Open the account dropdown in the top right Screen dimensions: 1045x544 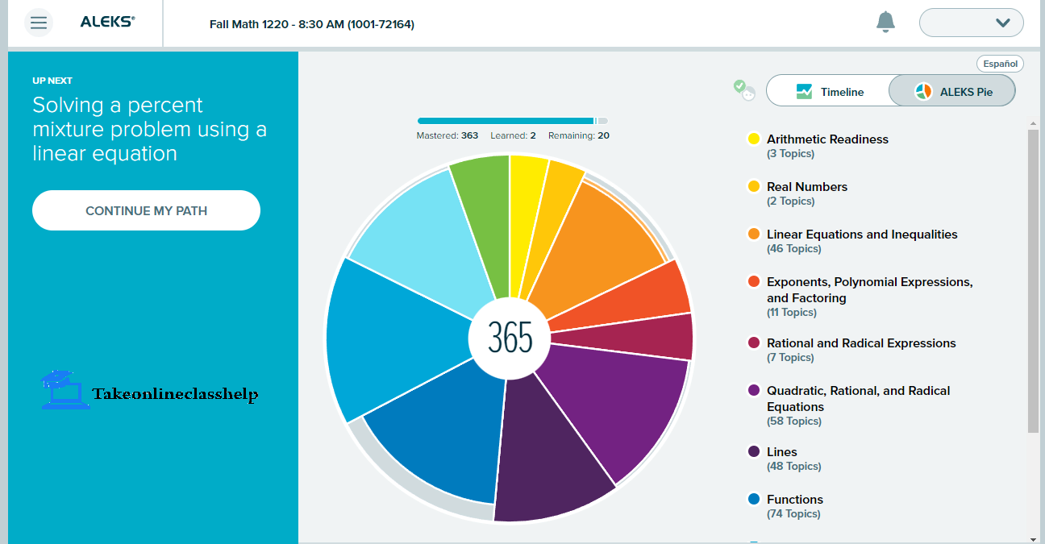971,22
